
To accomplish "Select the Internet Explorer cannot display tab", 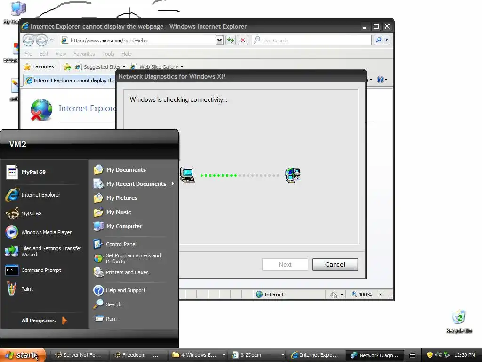I will [71, 81].
